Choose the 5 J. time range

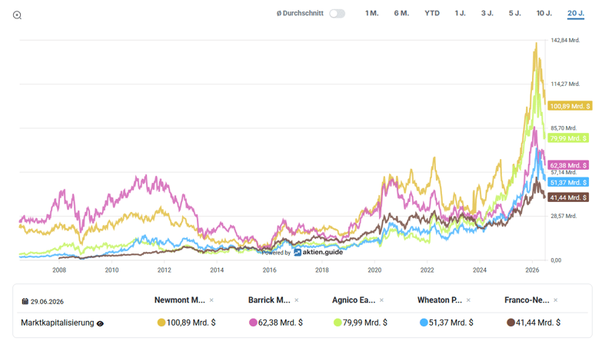tap(515, 13)
